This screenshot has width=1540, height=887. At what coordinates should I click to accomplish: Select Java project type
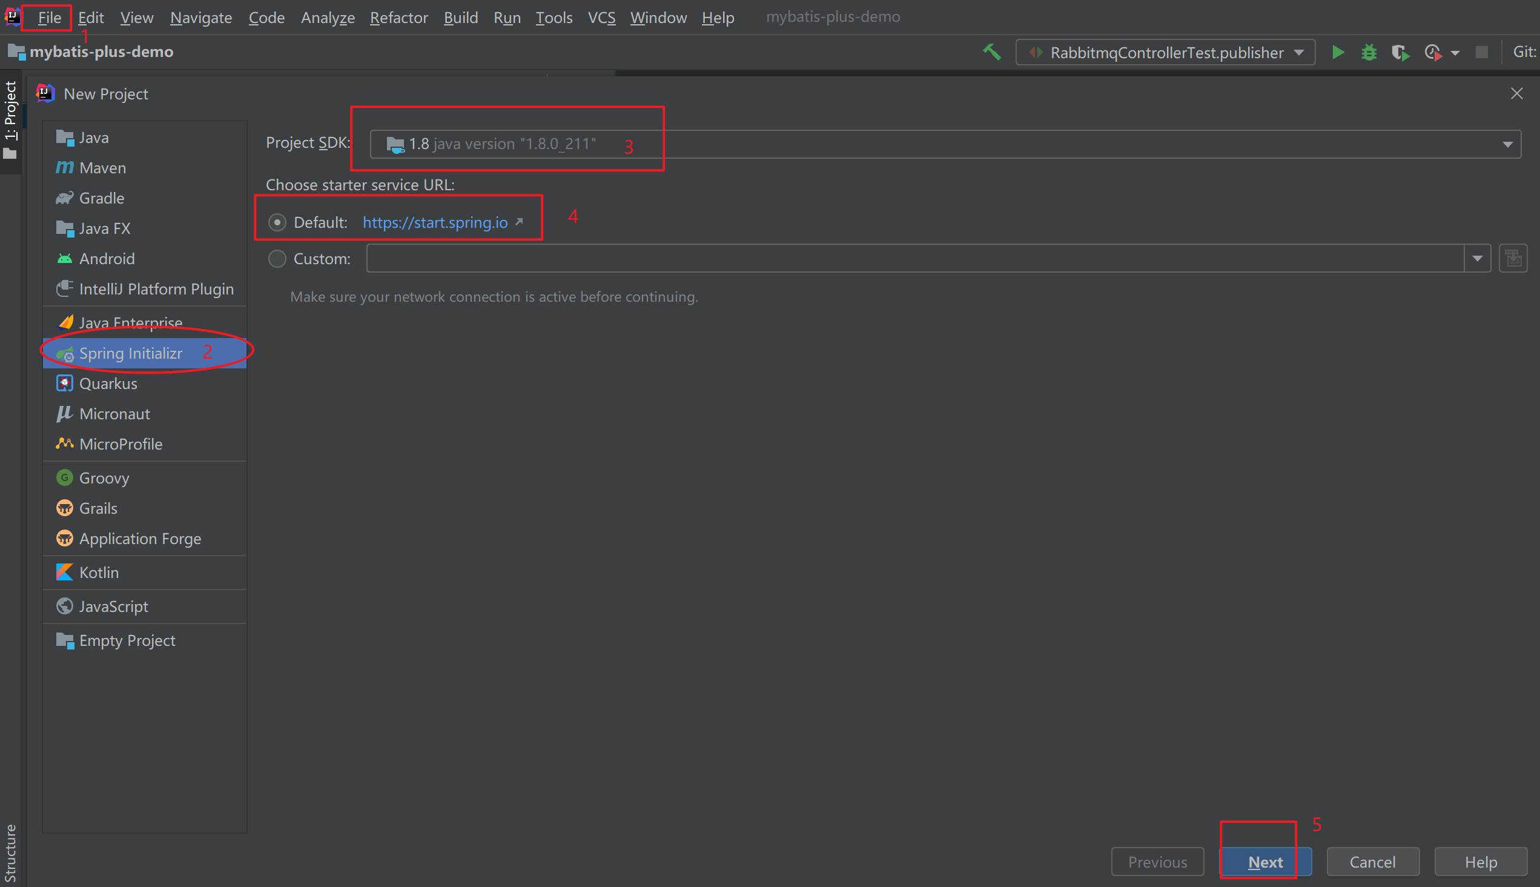click(x=145, y=138)
